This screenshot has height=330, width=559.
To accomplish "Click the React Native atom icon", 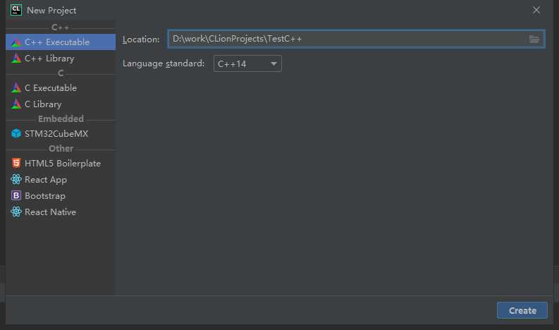I will point(16,212).
